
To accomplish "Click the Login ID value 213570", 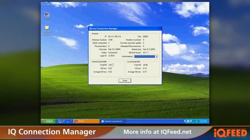I will click(111, 56).
